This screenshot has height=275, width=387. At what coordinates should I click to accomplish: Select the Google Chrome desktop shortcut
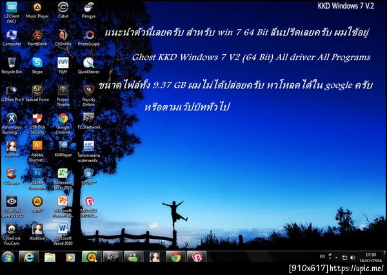point(63,124)
